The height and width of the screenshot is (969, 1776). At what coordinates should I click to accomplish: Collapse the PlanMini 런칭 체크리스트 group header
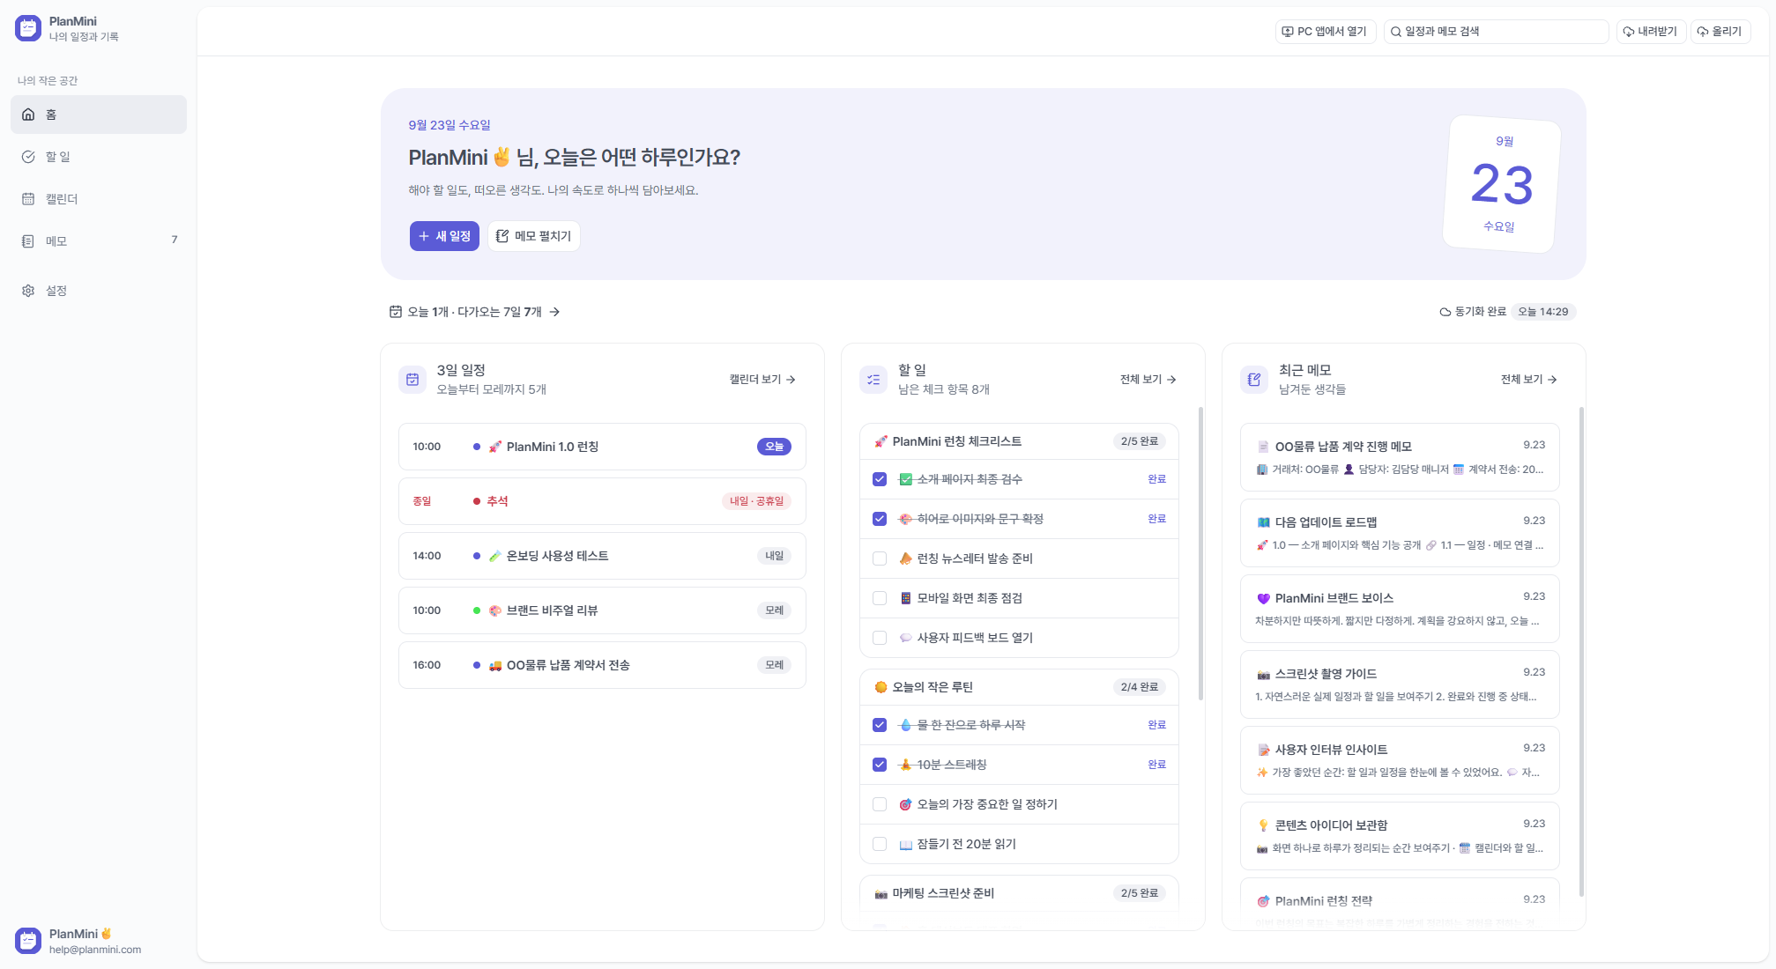coord(1019,441)
